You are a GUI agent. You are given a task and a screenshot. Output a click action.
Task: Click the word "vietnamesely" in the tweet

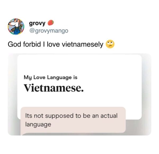(x=82, y=44)
